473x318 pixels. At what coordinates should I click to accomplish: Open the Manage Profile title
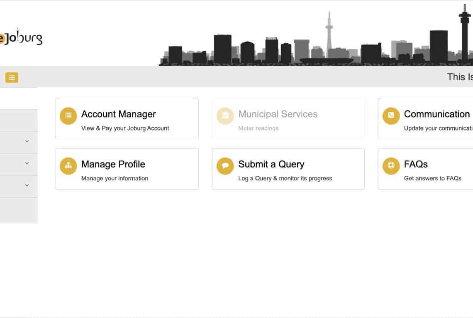tap(113, 164)
